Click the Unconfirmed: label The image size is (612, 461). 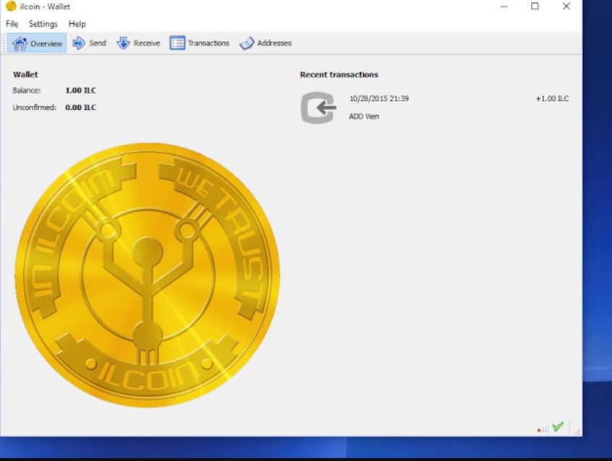tap(34, 107)
